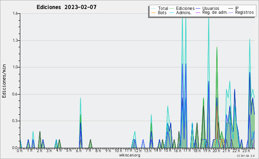Click the 'Ediciones 2023-02-07' chart title

(66, 7)
